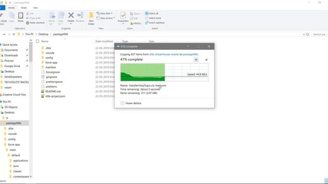
Task: Click inside the copy progress graph
Action: (164, 73)
